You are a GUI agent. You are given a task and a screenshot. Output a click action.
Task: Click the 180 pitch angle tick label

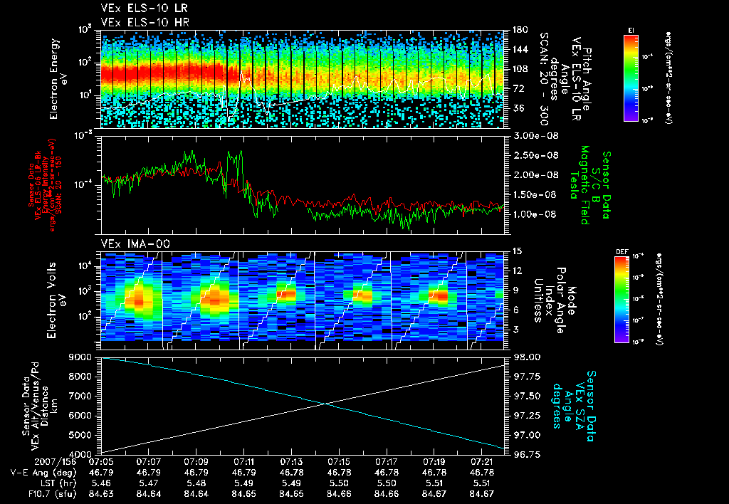[x=520, y=30]
